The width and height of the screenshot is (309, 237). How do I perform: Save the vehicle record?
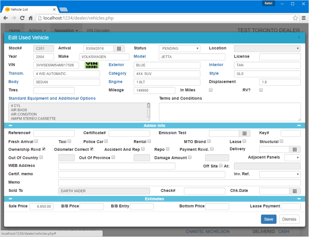pyautogui.click(x=268, y=219)
